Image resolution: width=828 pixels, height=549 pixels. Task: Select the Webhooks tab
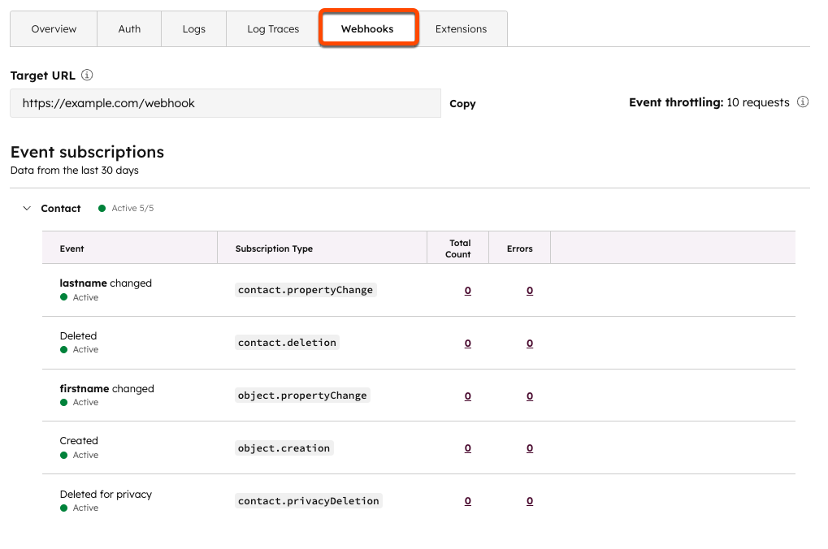pos(367,29)
